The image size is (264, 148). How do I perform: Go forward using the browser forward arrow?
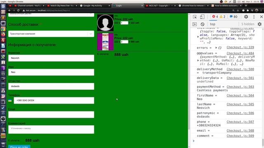(14, 10)
